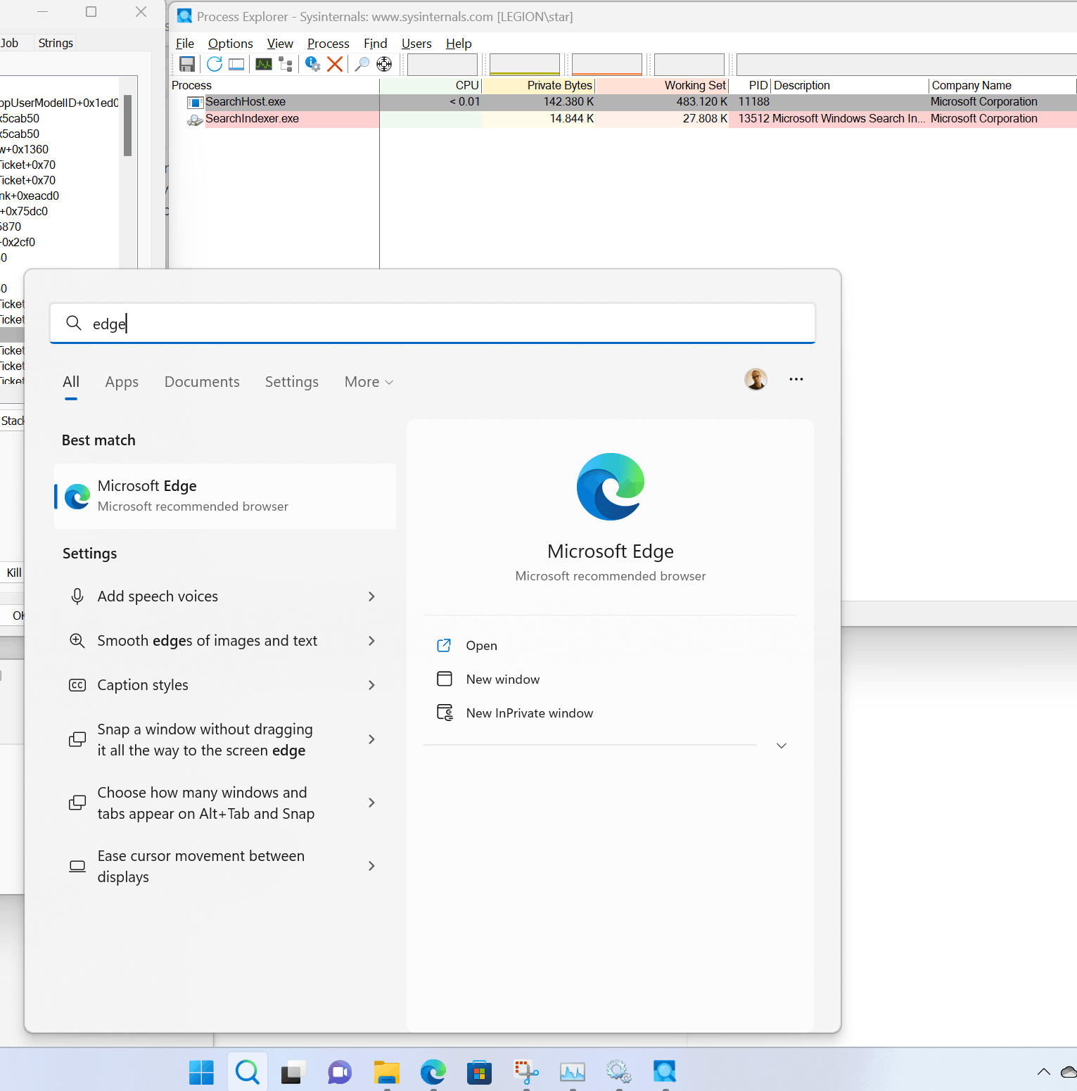Open the Find menu in Process Explorer
The width and height of the screenshot is (1077, 1091).
pyautogui.click(x=375, y=44)
